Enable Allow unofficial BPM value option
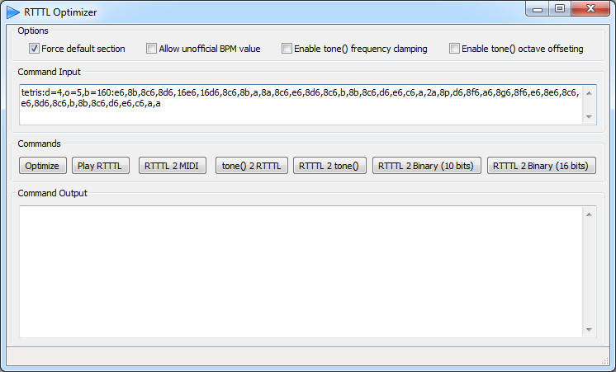Viewport: 616px width, 372px height. pos(152,49)
